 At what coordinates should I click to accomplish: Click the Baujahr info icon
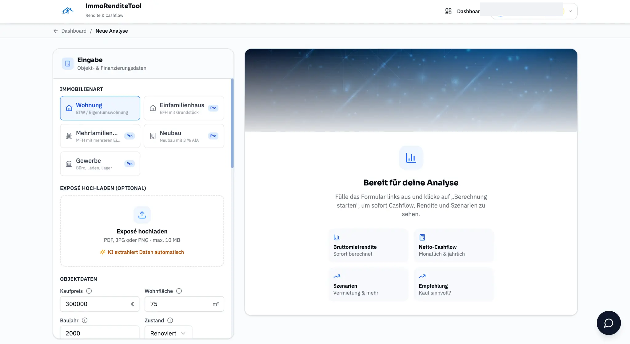(85, 320)
